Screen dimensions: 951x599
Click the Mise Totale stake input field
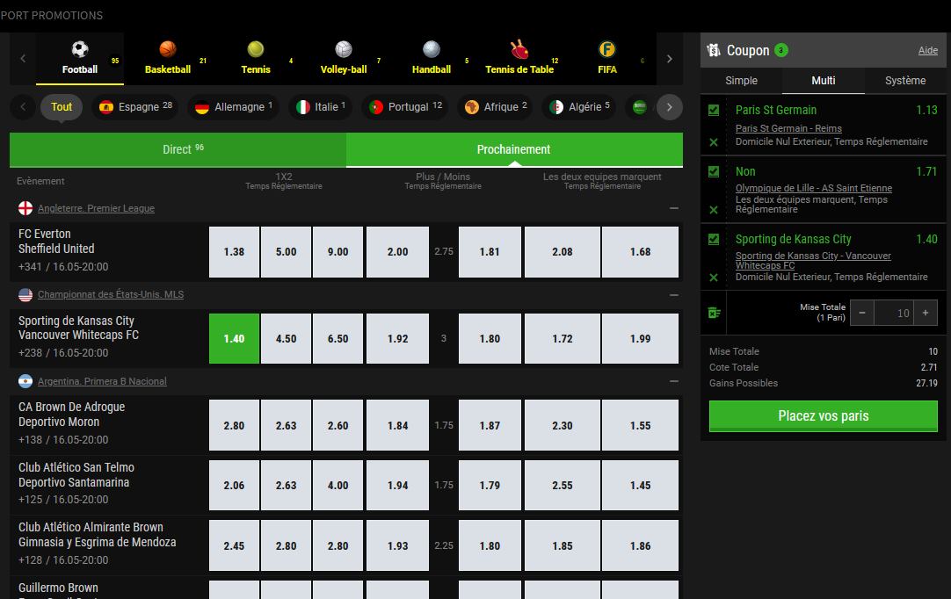tap(893, 313)
